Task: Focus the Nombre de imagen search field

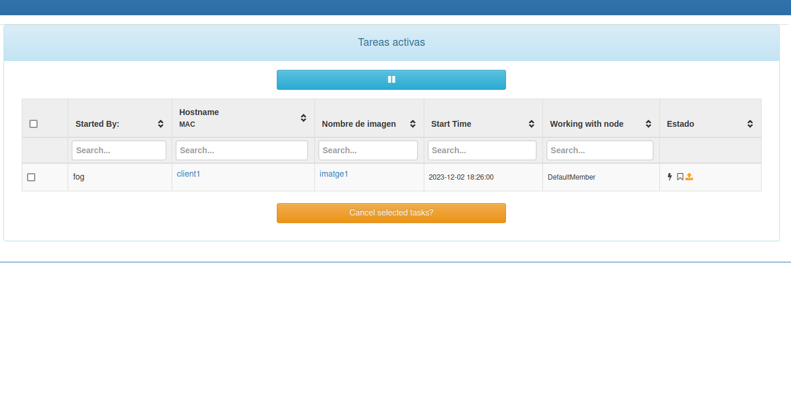Action: coord(368,150)
